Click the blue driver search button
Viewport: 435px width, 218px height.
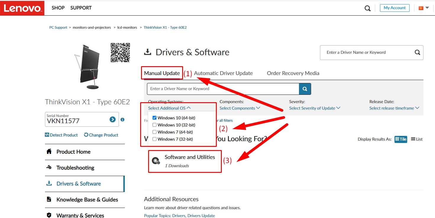coord(305,89)
